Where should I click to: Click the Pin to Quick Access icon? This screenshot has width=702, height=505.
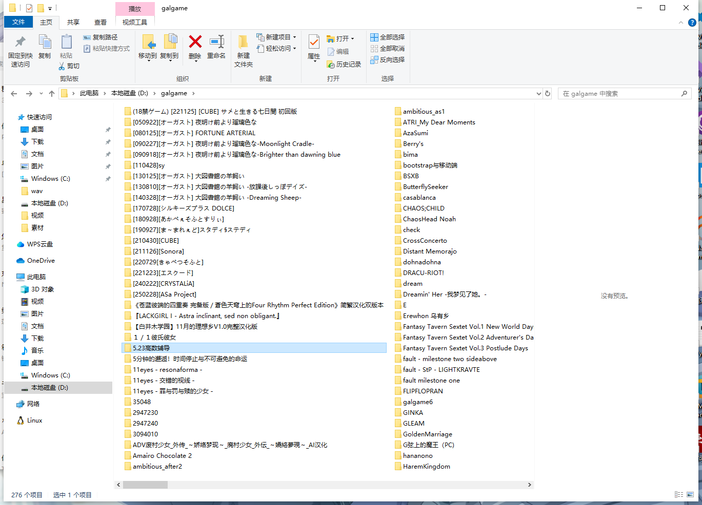tap(21, 42)
